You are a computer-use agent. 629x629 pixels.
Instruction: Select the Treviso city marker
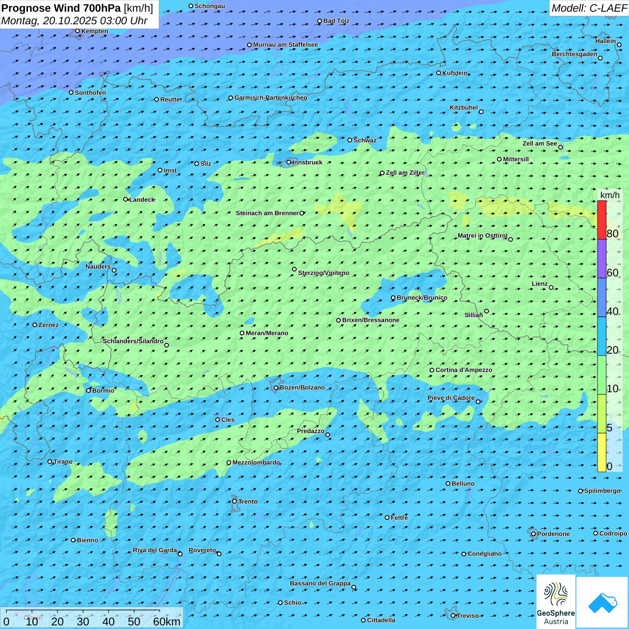pyautogui.click(x=453, y=616)
